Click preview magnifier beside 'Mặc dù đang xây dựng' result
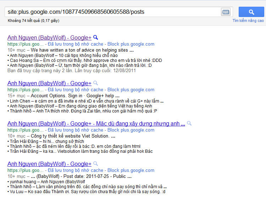Image resolution: width=266 pixels, height=197 pixels. click(x=189, y=123)
